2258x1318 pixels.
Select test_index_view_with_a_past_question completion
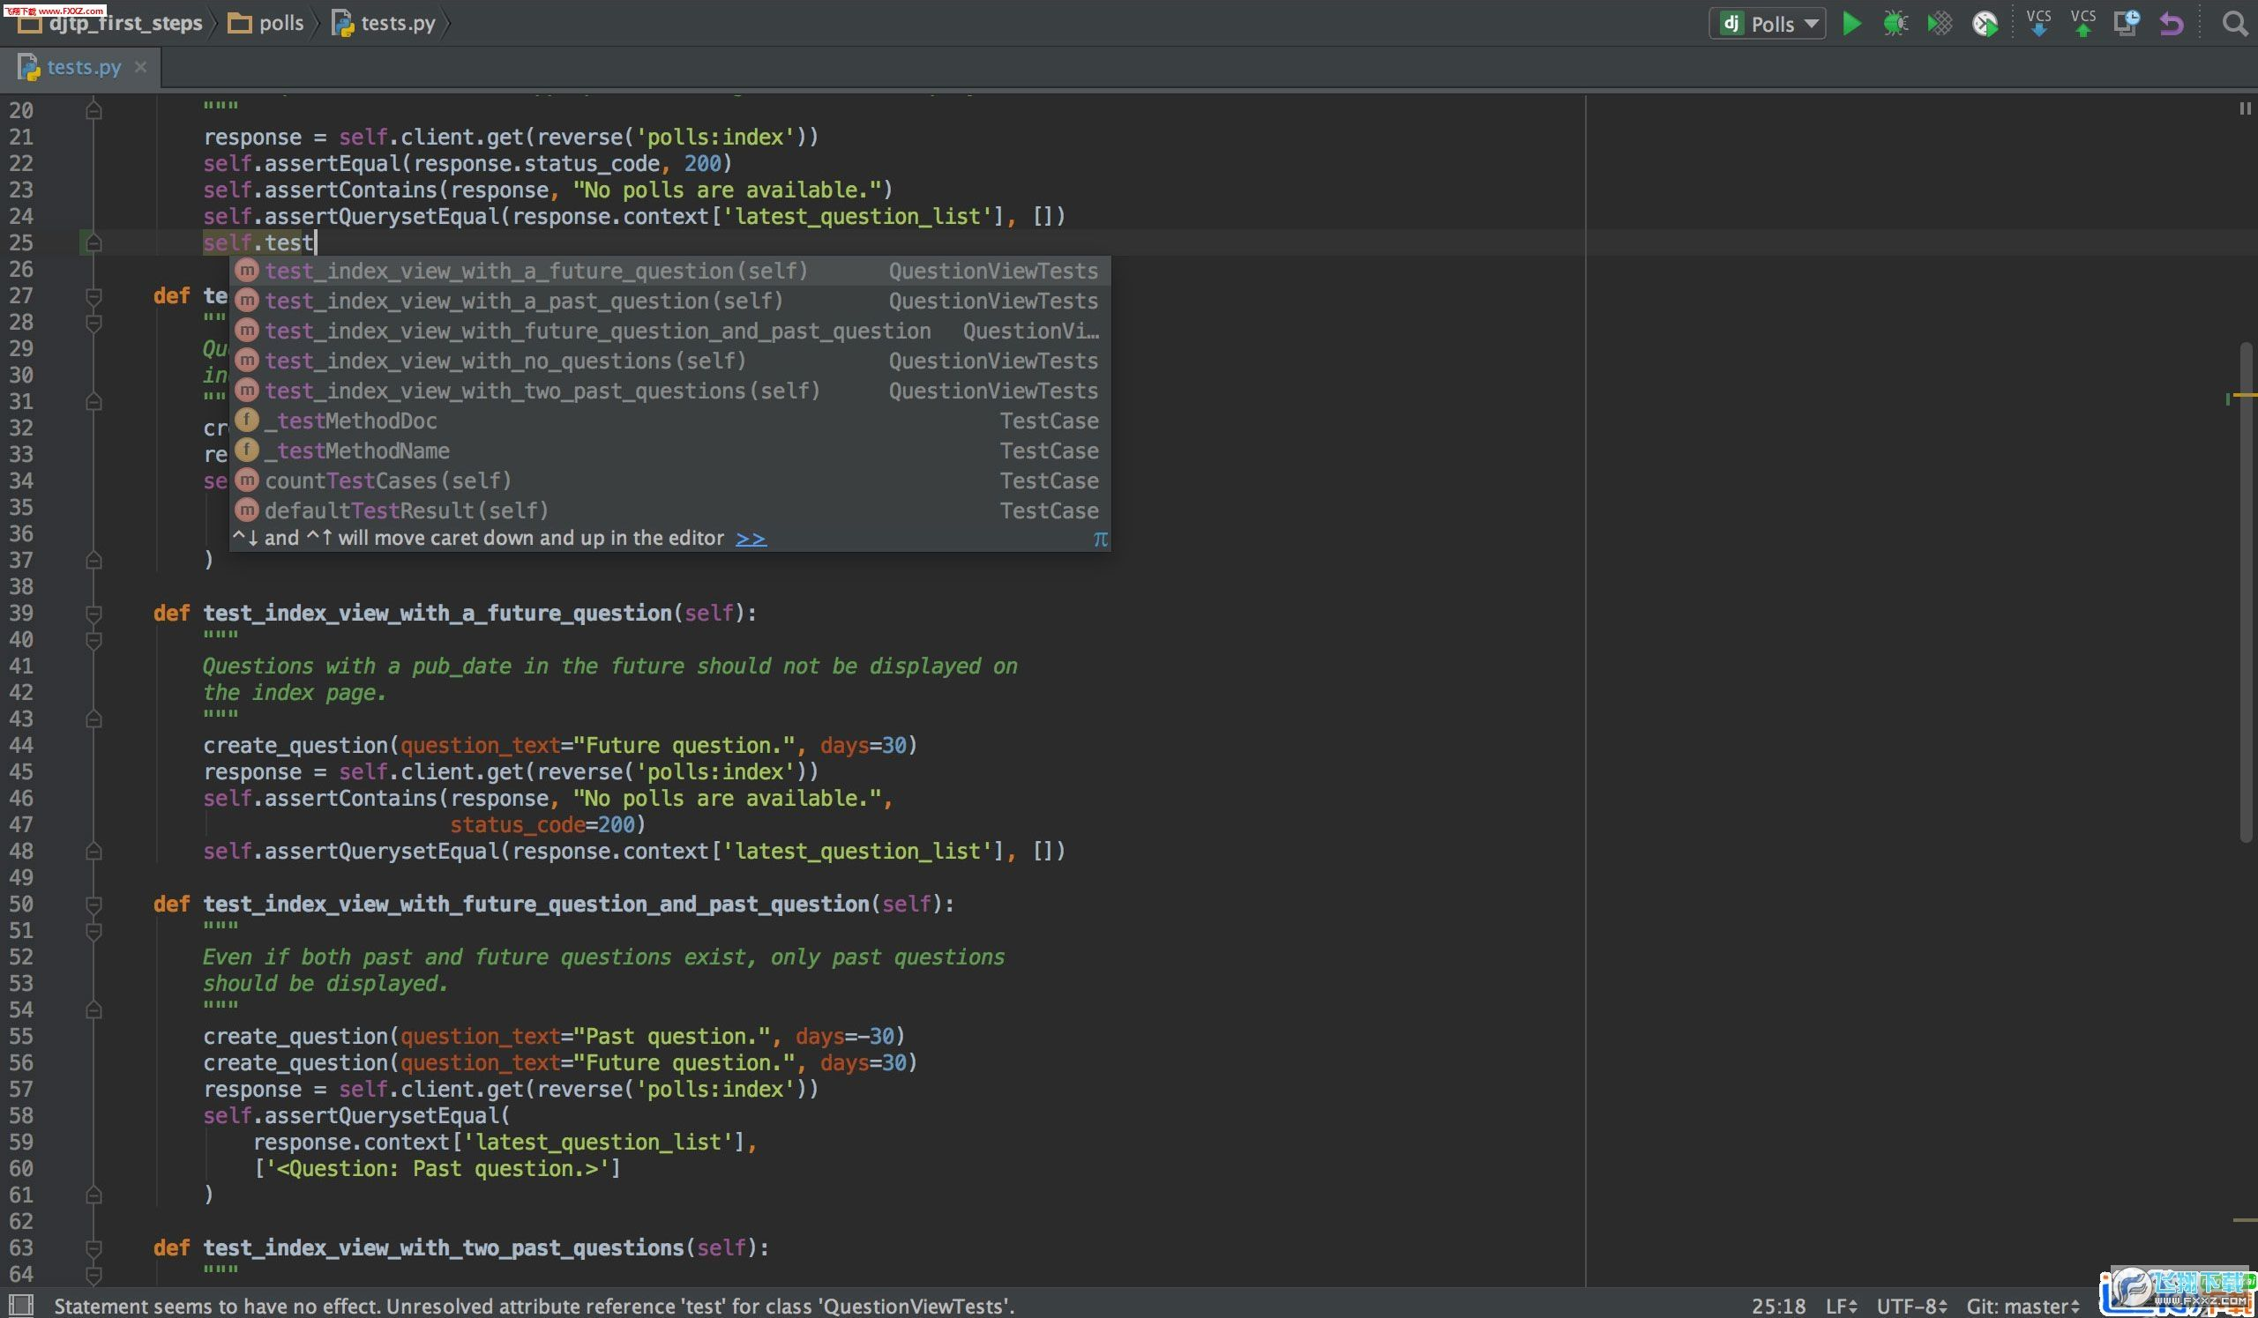click(524, 301)
